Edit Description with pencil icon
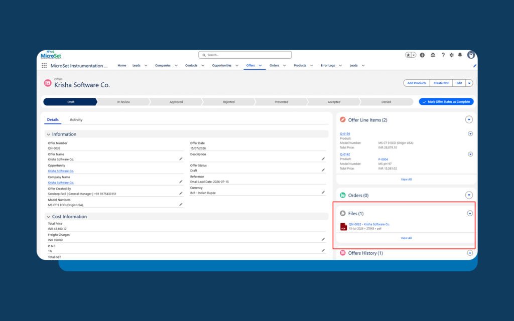 click(323, 159)
